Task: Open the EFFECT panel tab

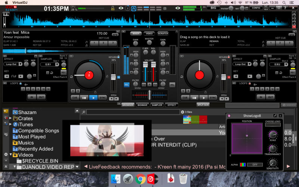Action: 172,105
